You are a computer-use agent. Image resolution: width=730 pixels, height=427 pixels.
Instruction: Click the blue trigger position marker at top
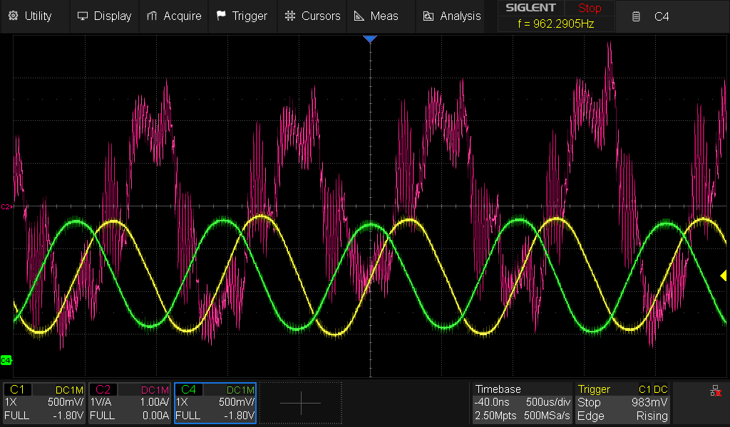(x=369, y=39)
